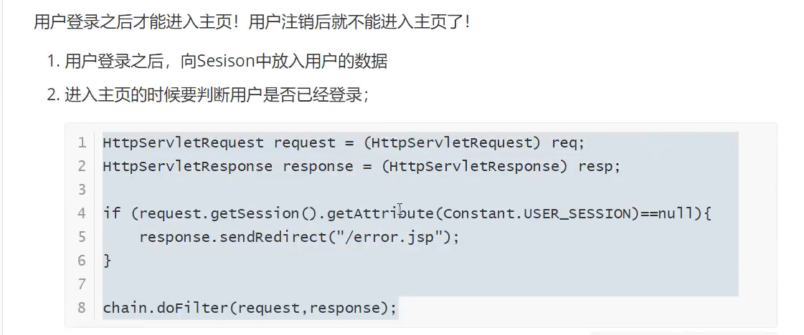Click the heading sentence about 用户登录之后才能进入主页
The height and width of the screenshot is (335, 804).
pyautogui.click(x=252, y=21)
